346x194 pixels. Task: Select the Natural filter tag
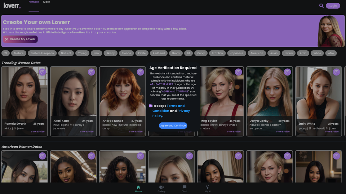[x=66, y=53]
